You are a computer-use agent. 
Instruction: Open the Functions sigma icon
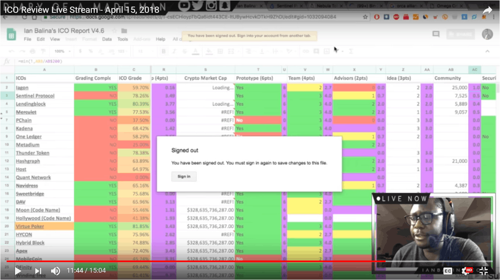351,51
